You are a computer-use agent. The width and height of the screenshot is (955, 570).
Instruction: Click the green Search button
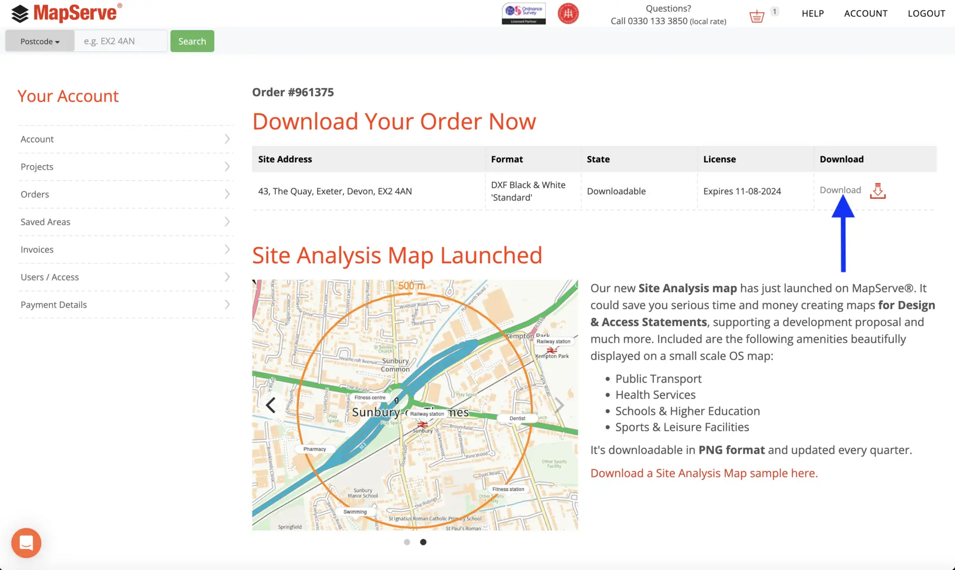[192, 41]
